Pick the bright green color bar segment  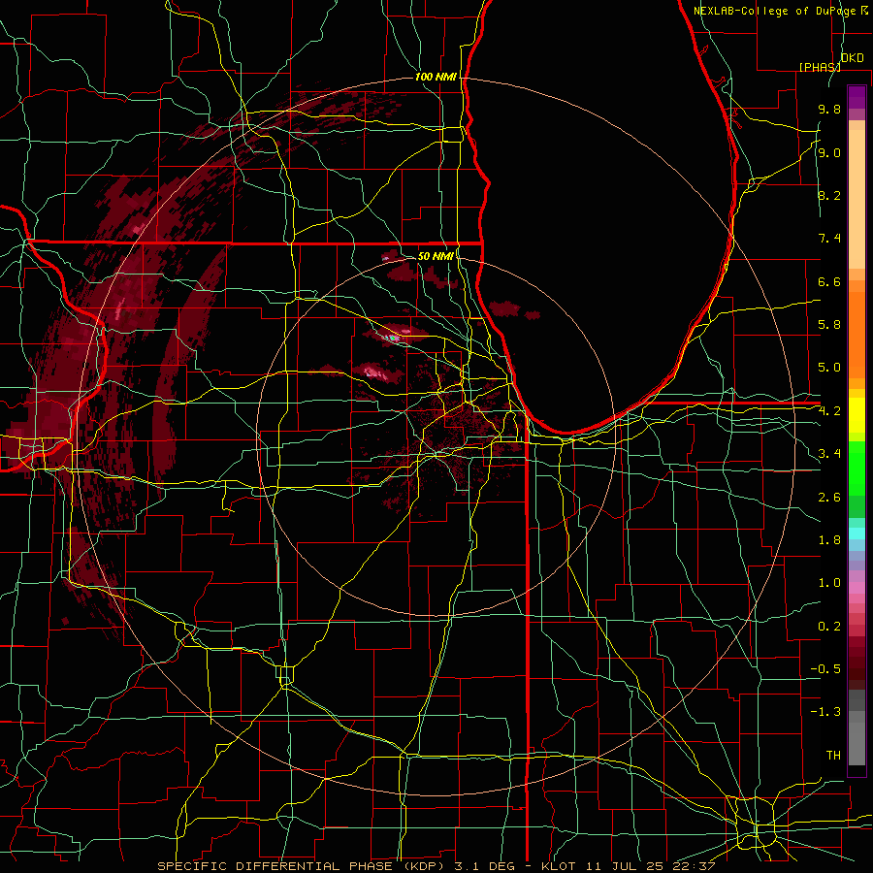click(857, 468)
